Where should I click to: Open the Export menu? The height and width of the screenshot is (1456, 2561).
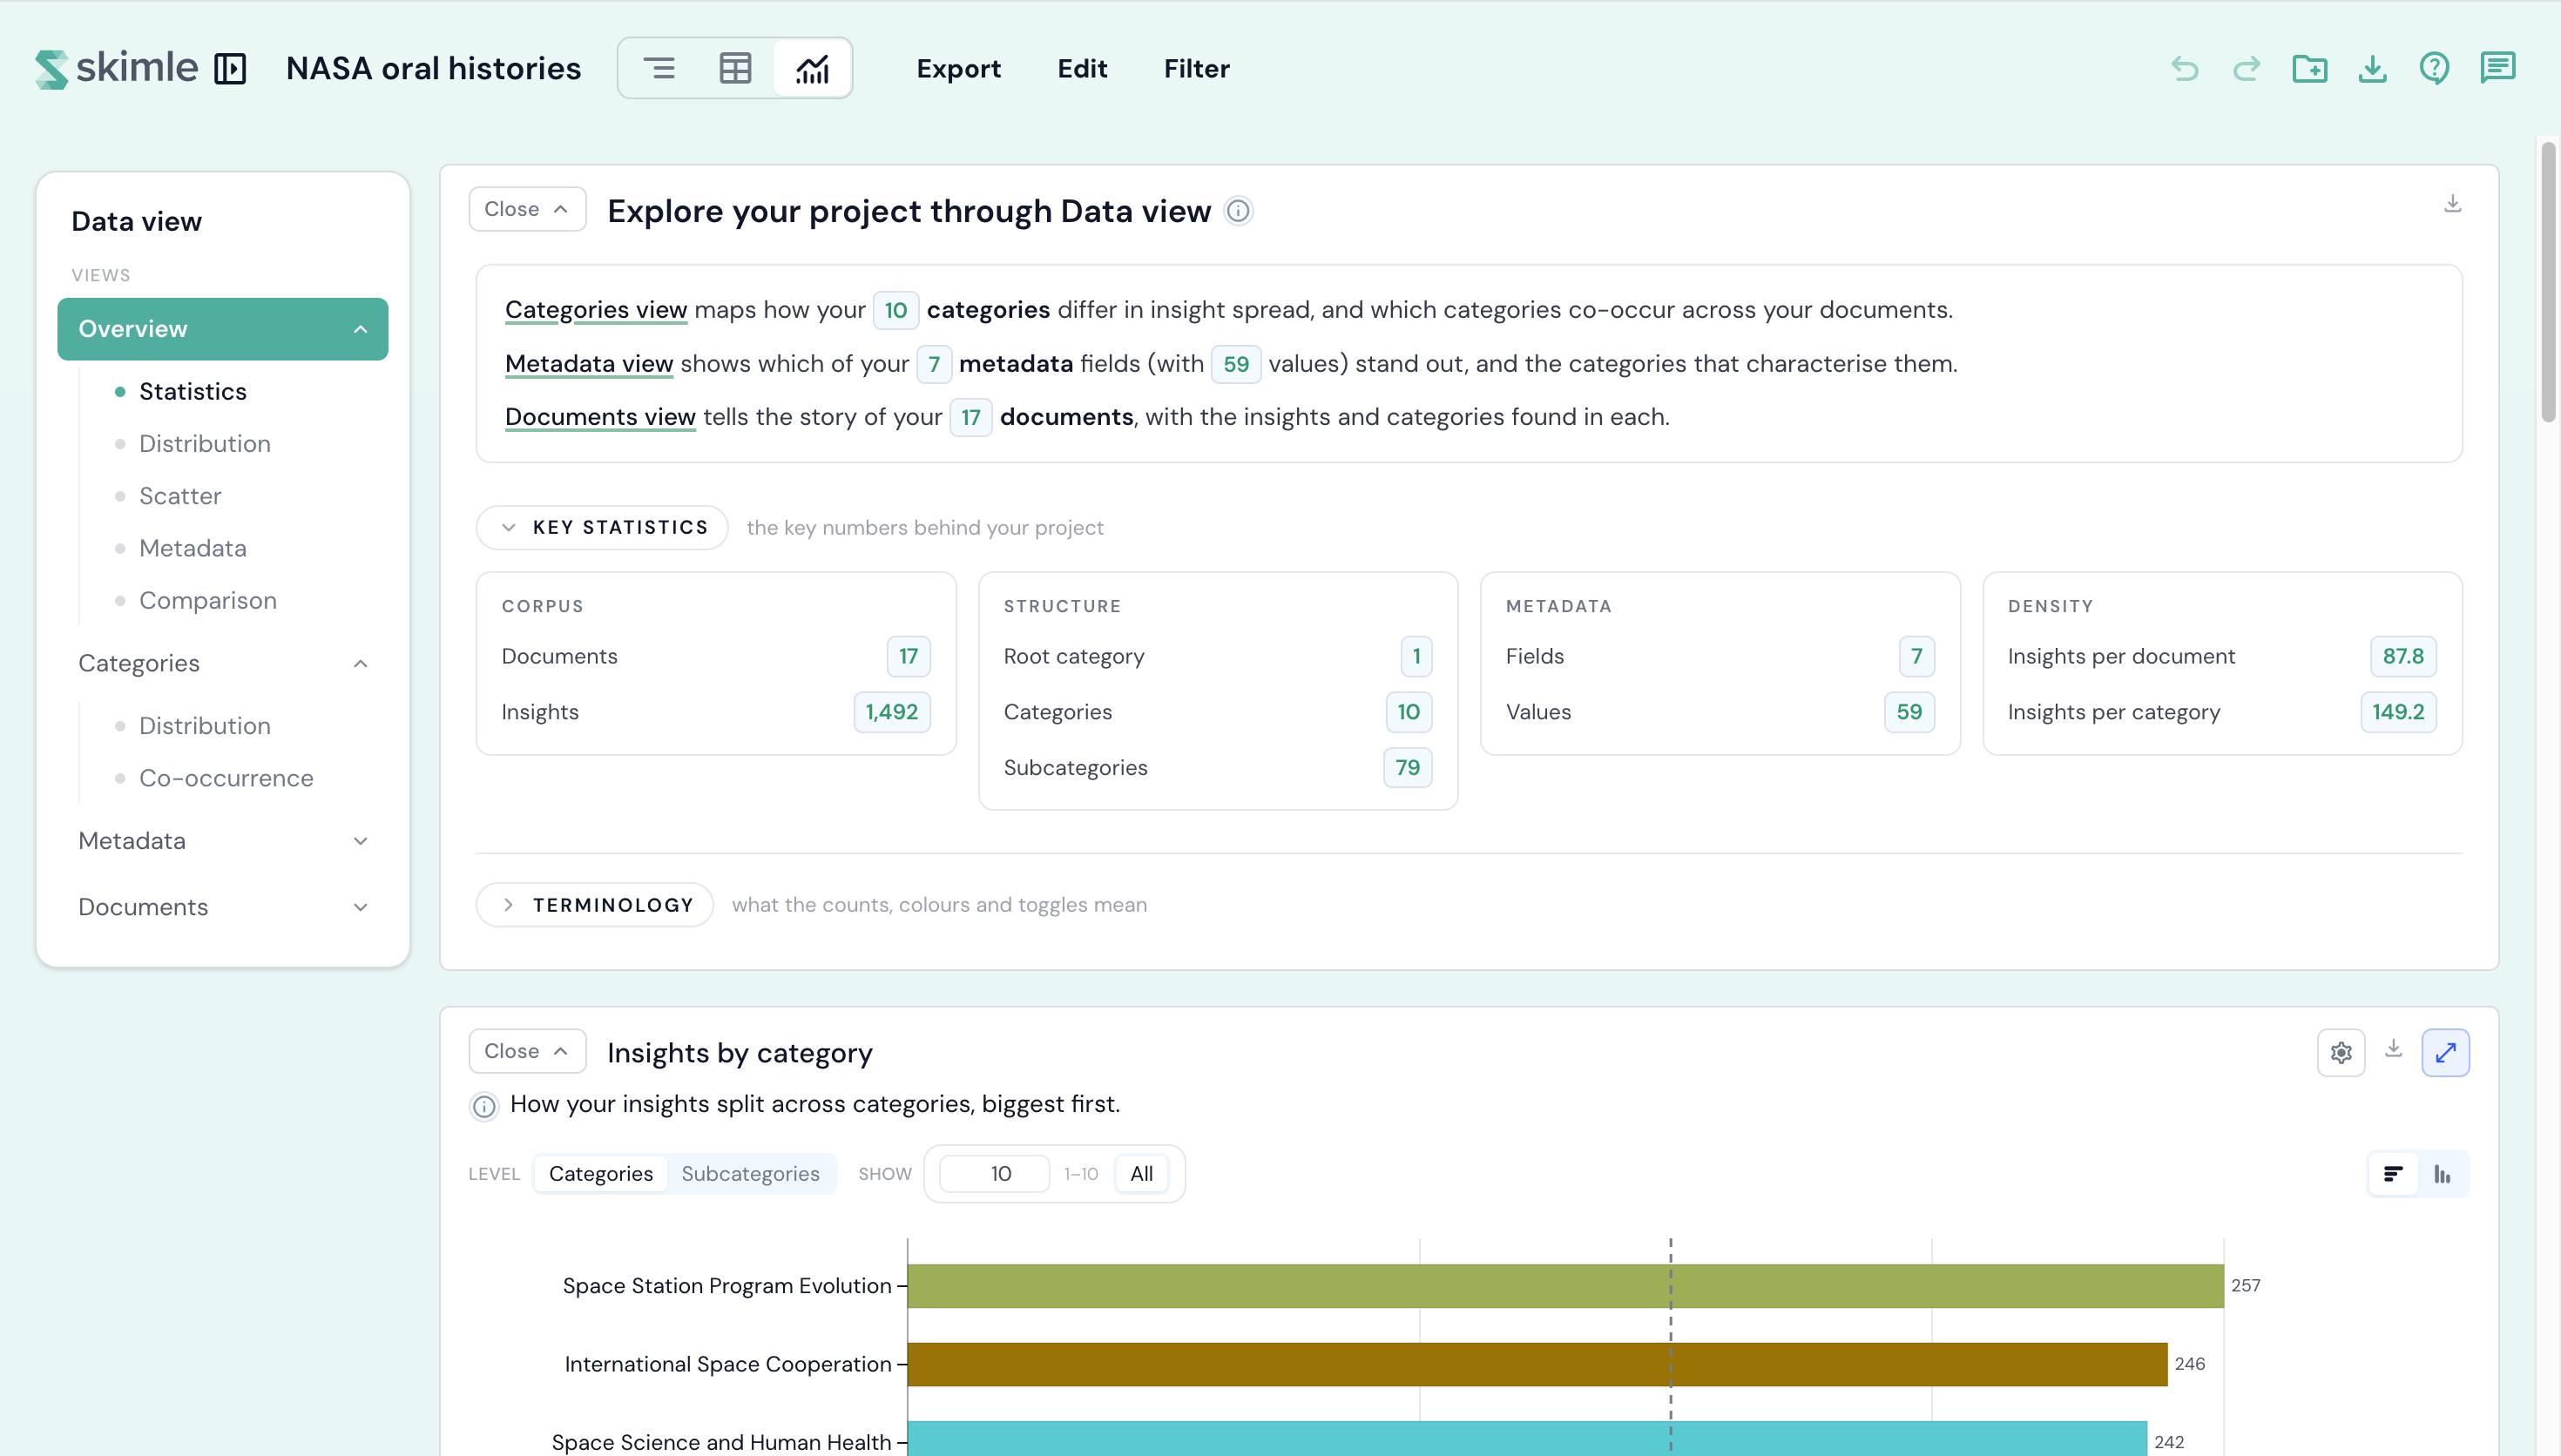958,68
